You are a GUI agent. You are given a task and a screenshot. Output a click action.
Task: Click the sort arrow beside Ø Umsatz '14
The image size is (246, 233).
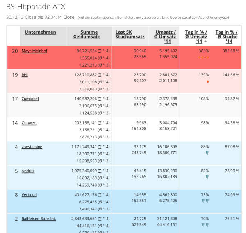coord(206,42)
